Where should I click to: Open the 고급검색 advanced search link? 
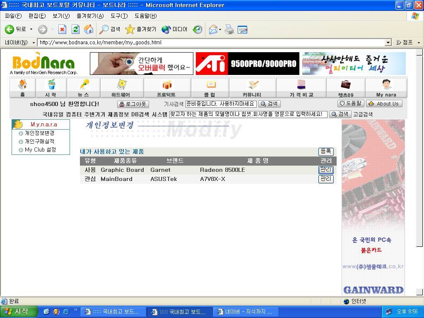(363, 114)
